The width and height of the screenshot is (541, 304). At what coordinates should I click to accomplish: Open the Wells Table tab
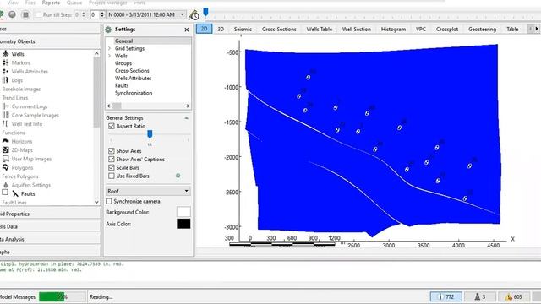tap(320, 30)
